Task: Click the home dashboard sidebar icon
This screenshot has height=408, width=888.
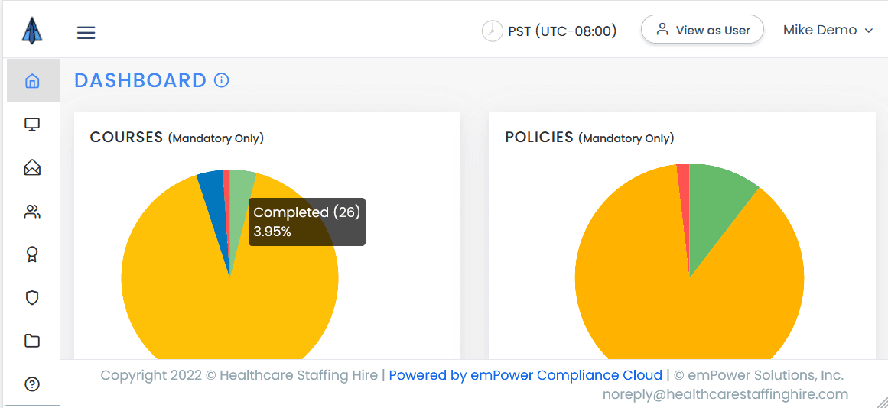Action: coord(32,81)
